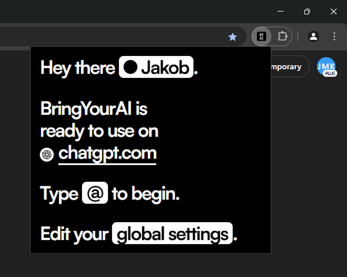Open the BringYourAI extension icon
The height and width of the screenshot is (277, 347).
[262, 36]
